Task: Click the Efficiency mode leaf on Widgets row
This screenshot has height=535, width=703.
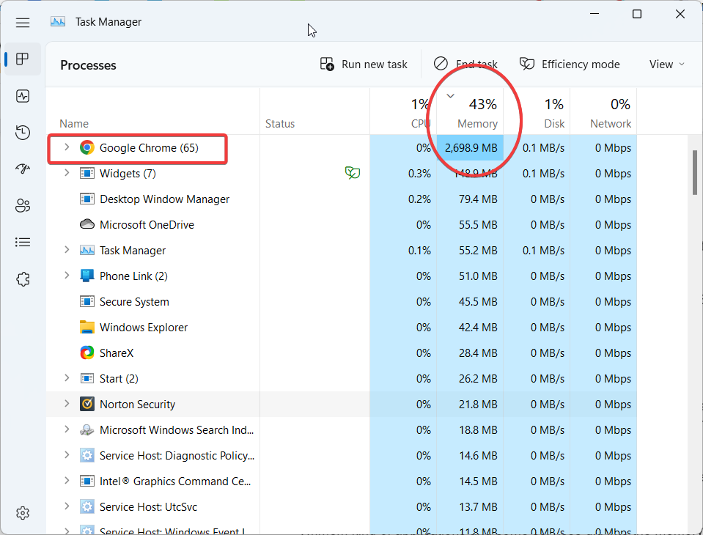Action: tap(353, 173)
